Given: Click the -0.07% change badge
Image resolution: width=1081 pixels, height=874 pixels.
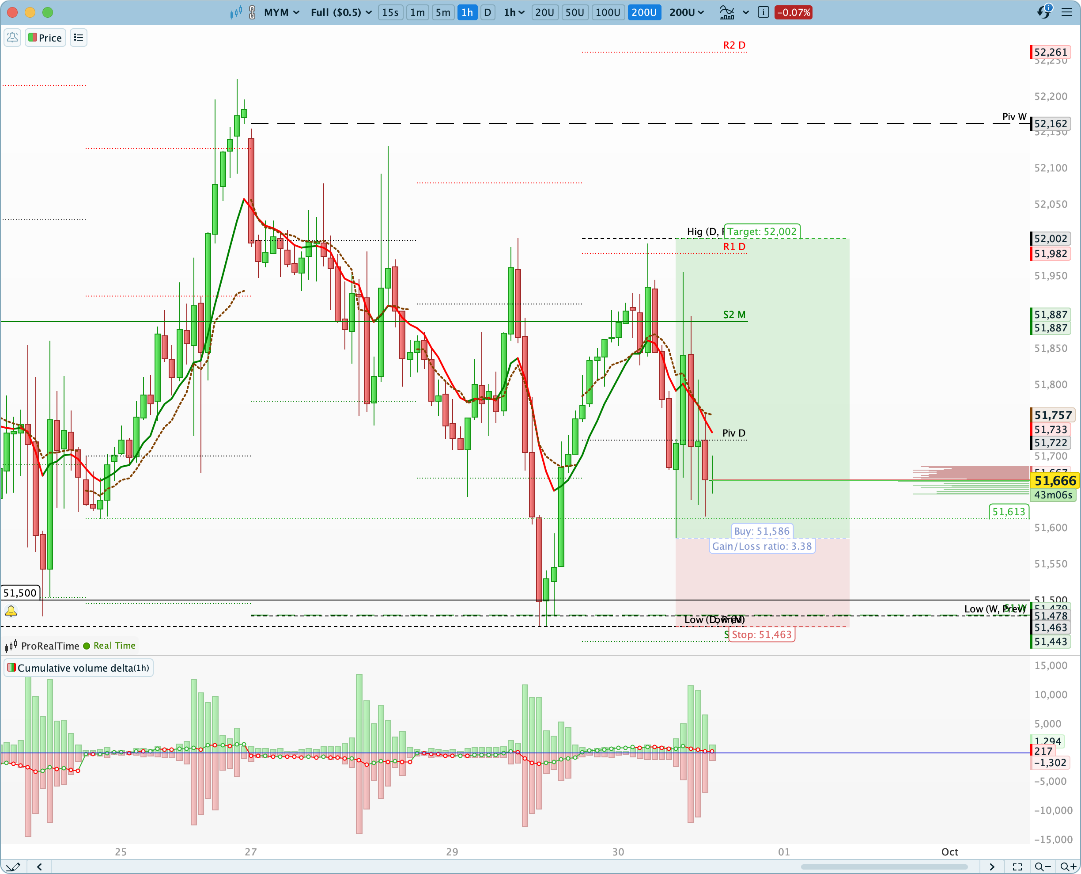Looking at the screenshot, I should [793, 12].
